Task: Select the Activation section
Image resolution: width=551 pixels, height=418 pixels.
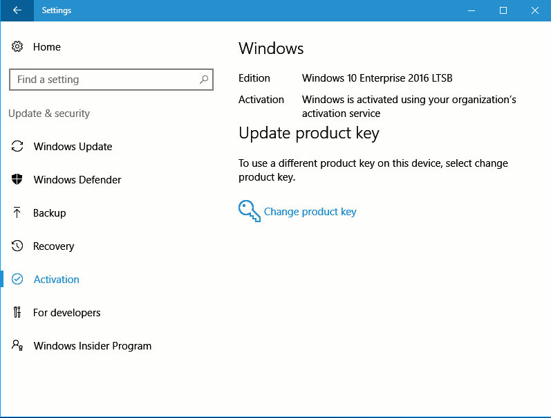Action: coord(56,280)
